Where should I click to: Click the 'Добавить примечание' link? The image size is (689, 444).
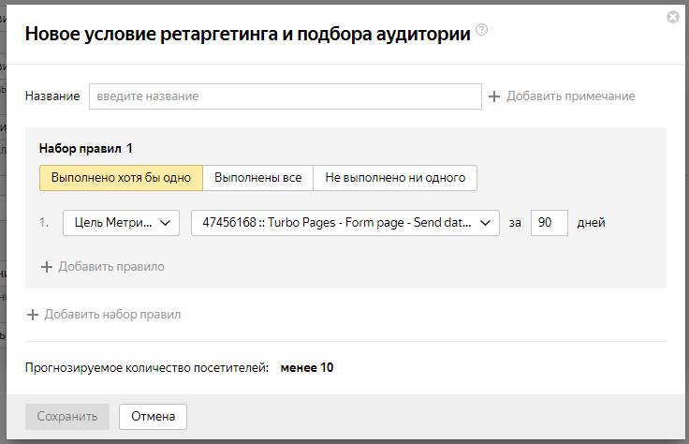[570, 96]
